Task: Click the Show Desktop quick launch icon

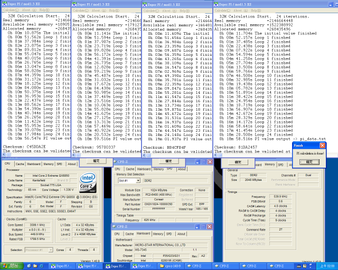Action: point(29,266)
